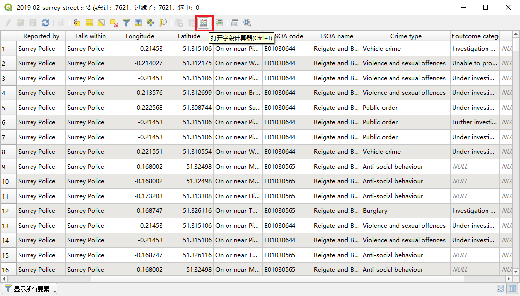Open the actions tool icon

pos(247,23)
